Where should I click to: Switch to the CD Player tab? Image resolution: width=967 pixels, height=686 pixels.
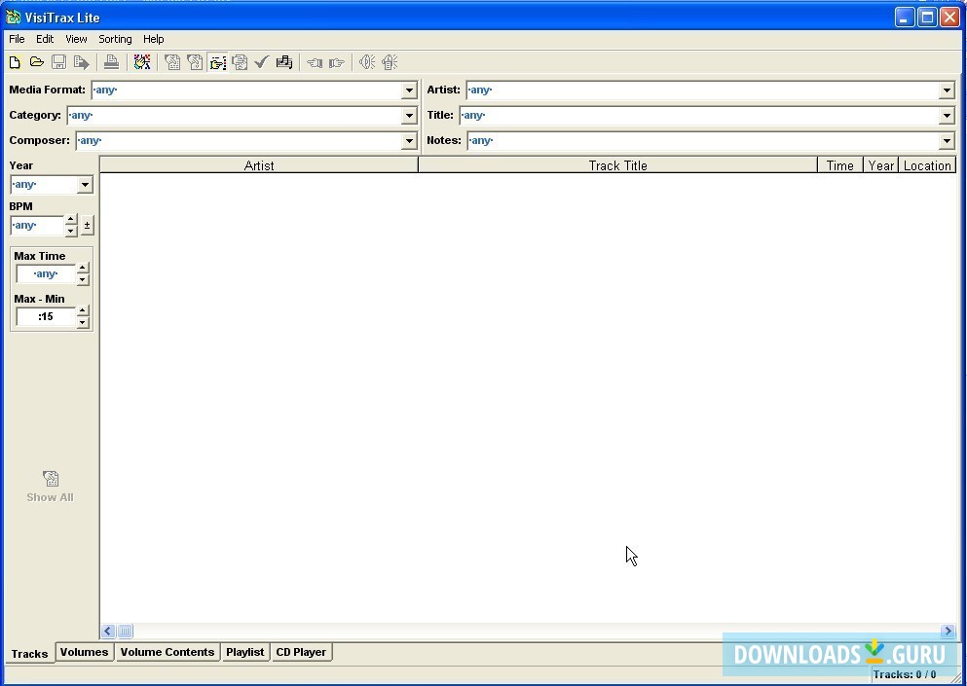pos(301,652)
